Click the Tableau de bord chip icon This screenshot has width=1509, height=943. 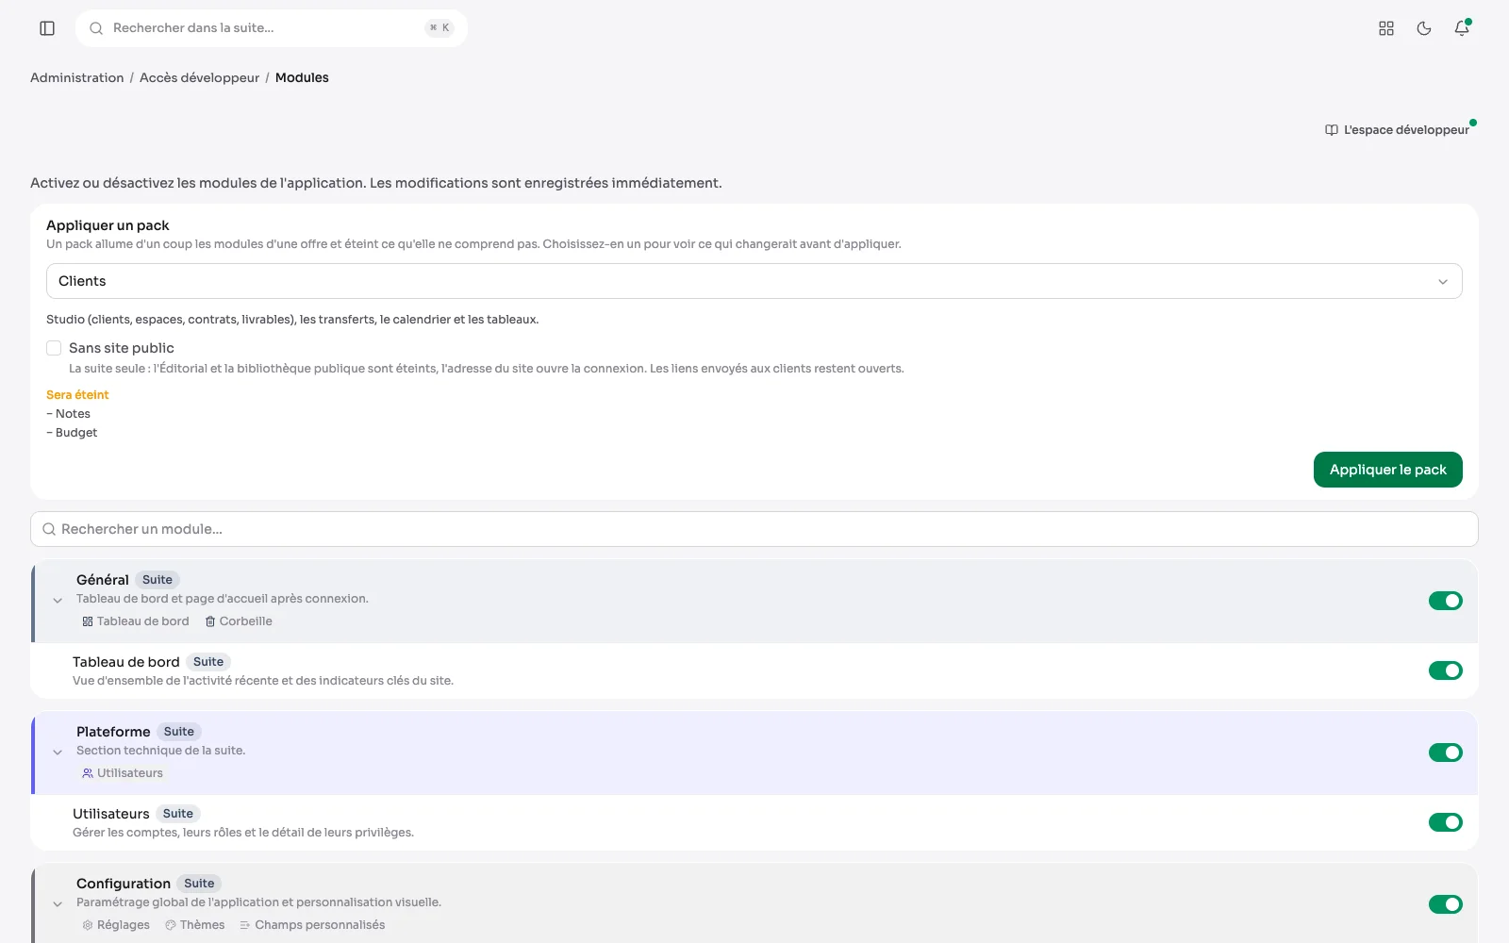click(x=88, y=621)
